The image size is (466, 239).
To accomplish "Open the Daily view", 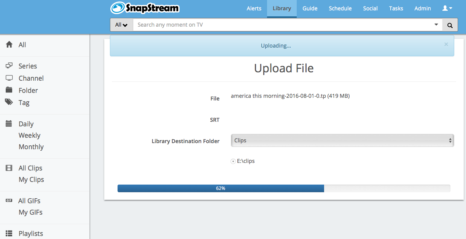I will [26, 124].
